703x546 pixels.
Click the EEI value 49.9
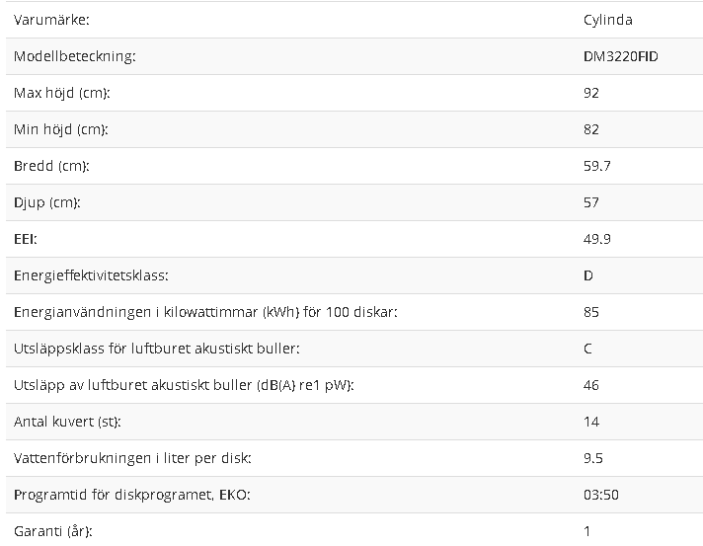click(597, 239)
